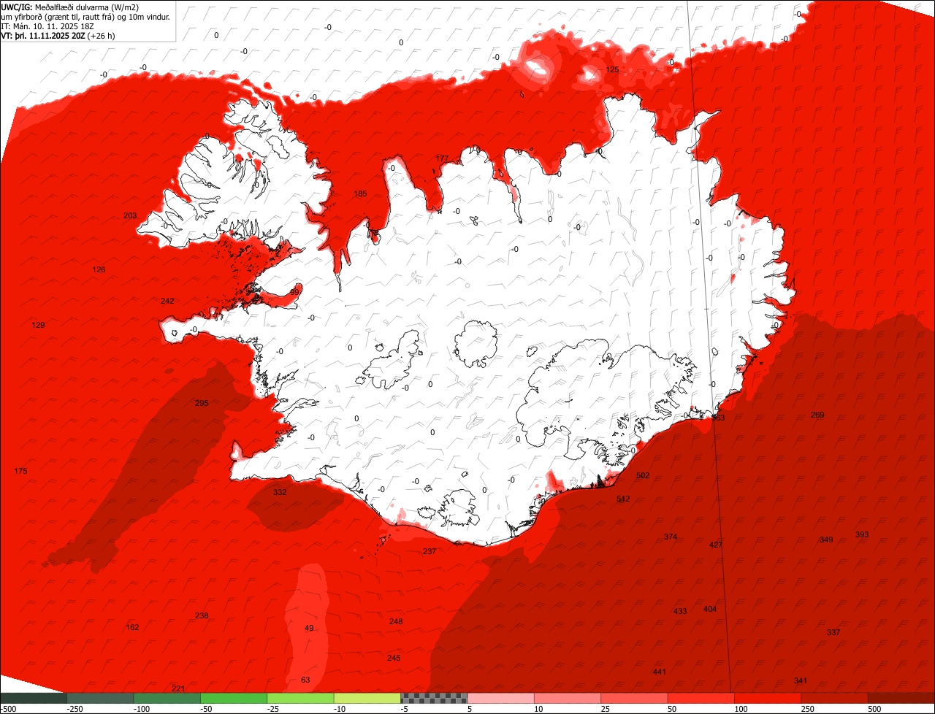This screenshot has width=935, height=714.
Task: Click the title line 'UWC/IG: Meðalflæði dulvarma (W/m2)'
Action: pyautogui.click(x=70, y=7)
